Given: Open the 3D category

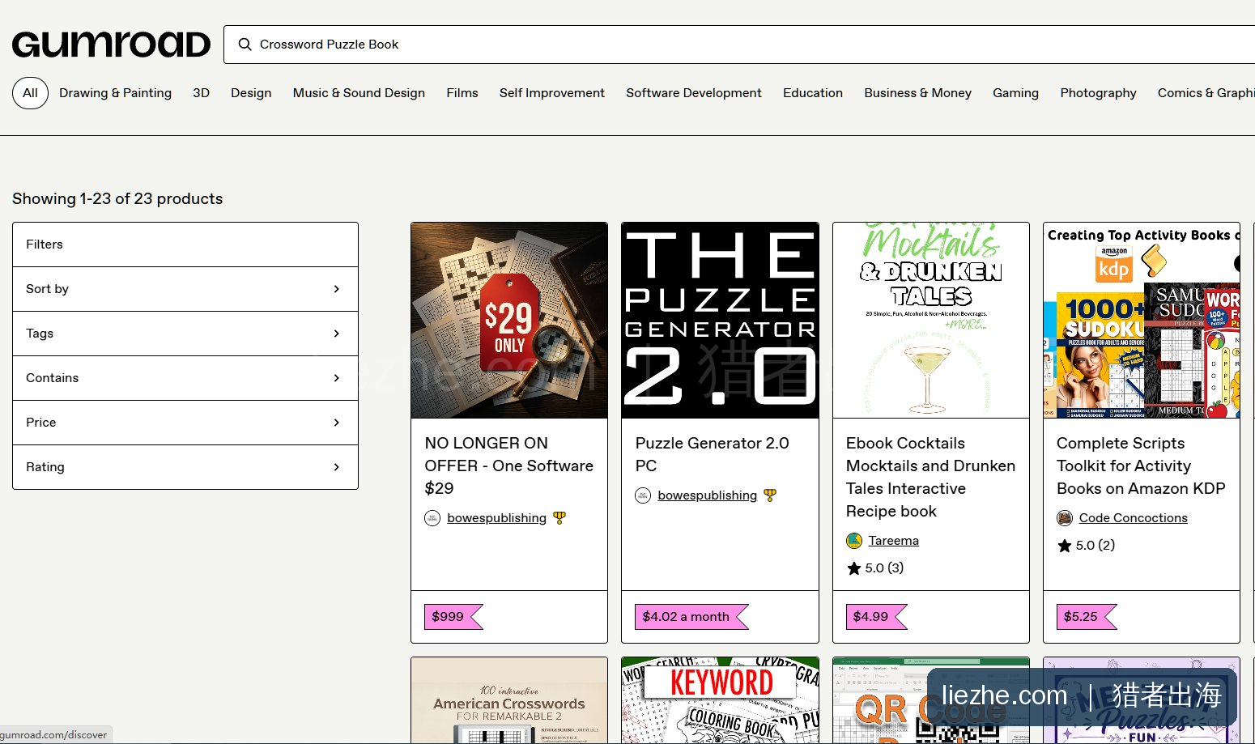Looking at the screenshot, I should 201,92.
